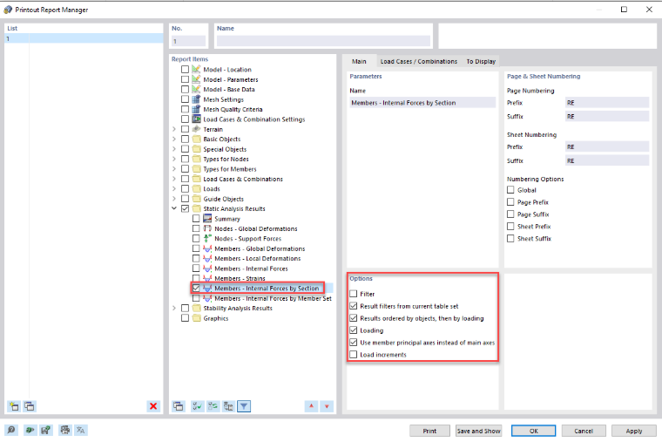Click the language translation icon in the bottom toolbar
Viewport: 662px width, 442px height.
(81, 430)
